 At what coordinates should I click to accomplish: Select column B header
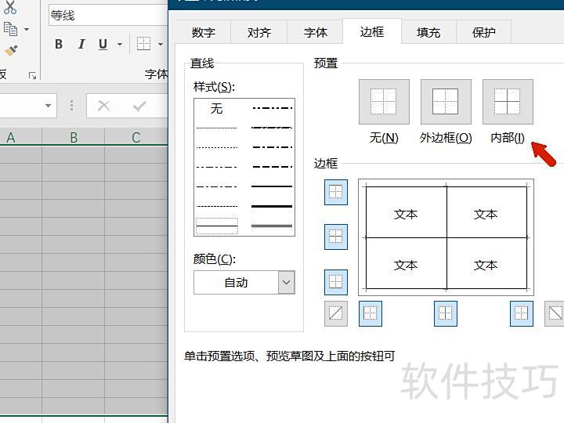click(74, 137)
